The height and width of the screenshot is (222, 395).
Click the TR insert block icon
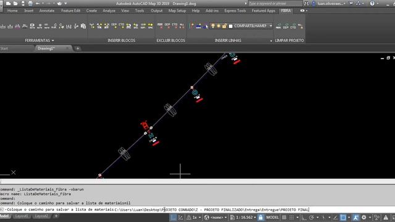click(x=99, y=26)
